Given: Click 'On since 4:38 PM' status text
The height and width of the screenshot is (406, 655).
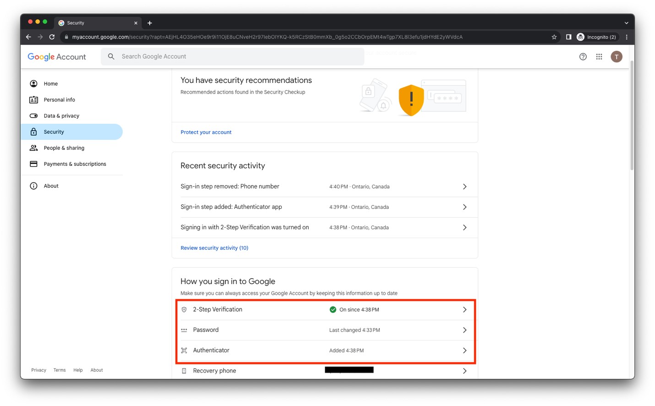Looking at the screenshot, I should tap(359, 310).
